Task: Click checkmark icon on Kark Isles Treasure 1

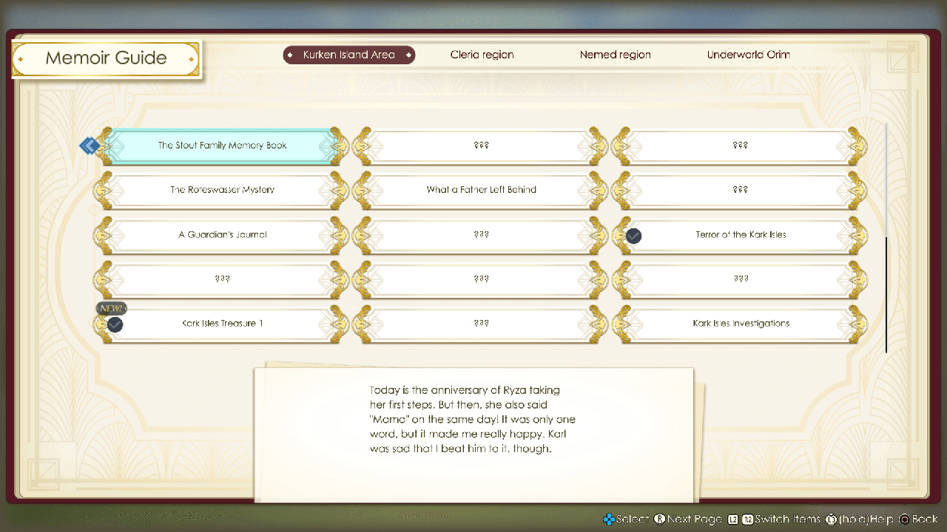Action: click(x=115, y=324)
